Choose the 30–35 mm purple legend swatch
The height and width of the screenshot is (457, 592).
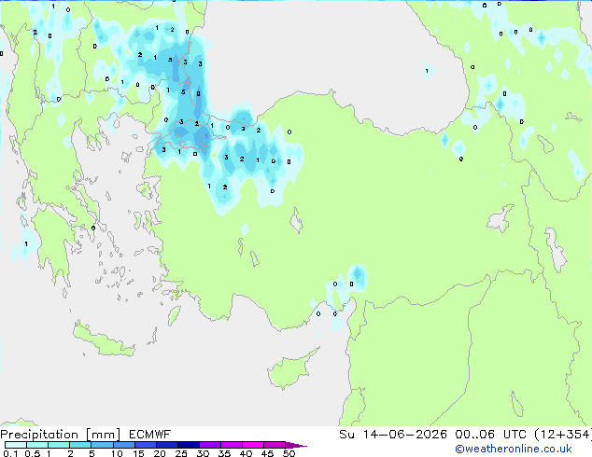click(x=210, y=445)
